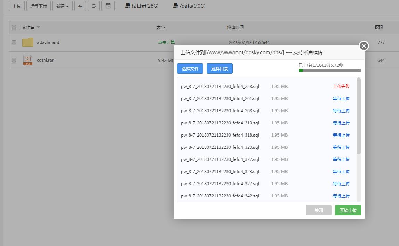This screenshot has height=246, width=399.
Task: Open 远程下载 remote download
Action: coord(38,6)
